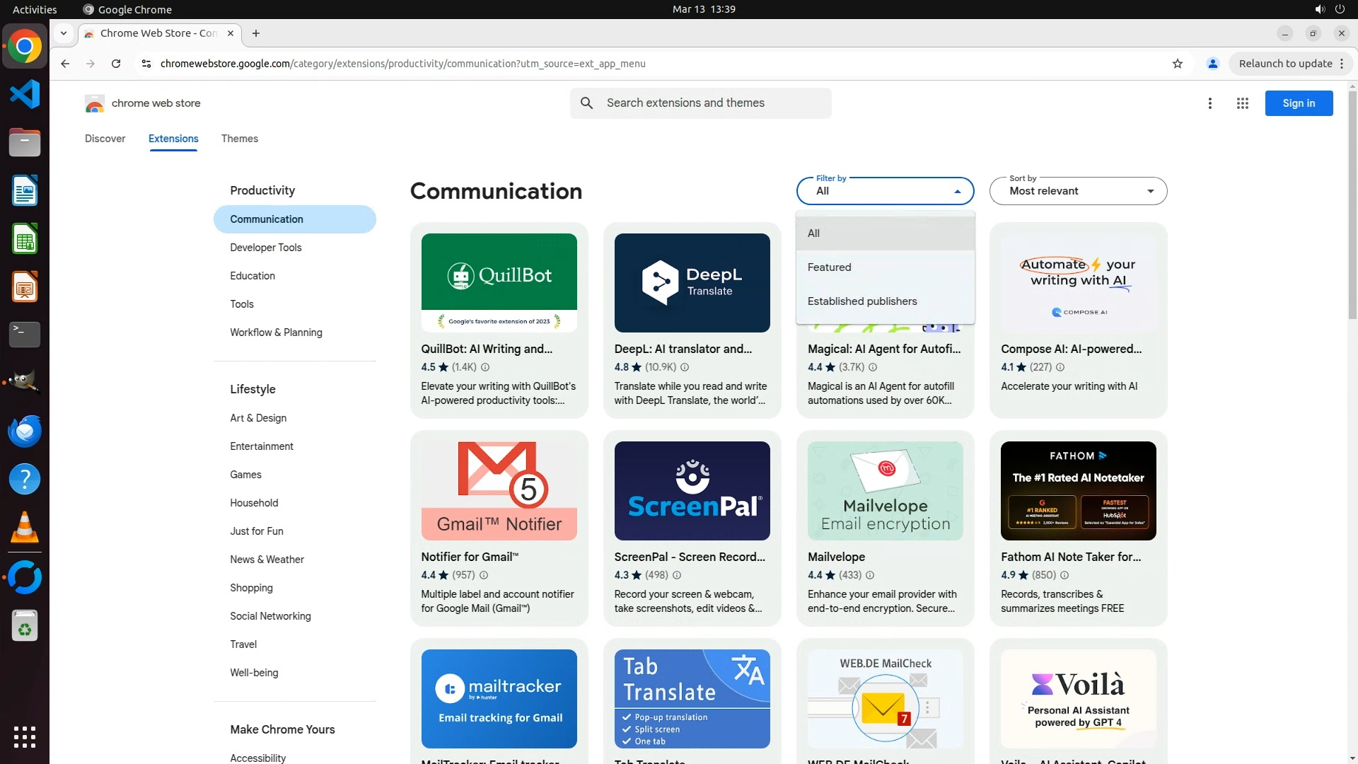The height and width of the screenshot is (764, 1358).
Task: Click the Relaunch to update button
Action: [1285, 64]
